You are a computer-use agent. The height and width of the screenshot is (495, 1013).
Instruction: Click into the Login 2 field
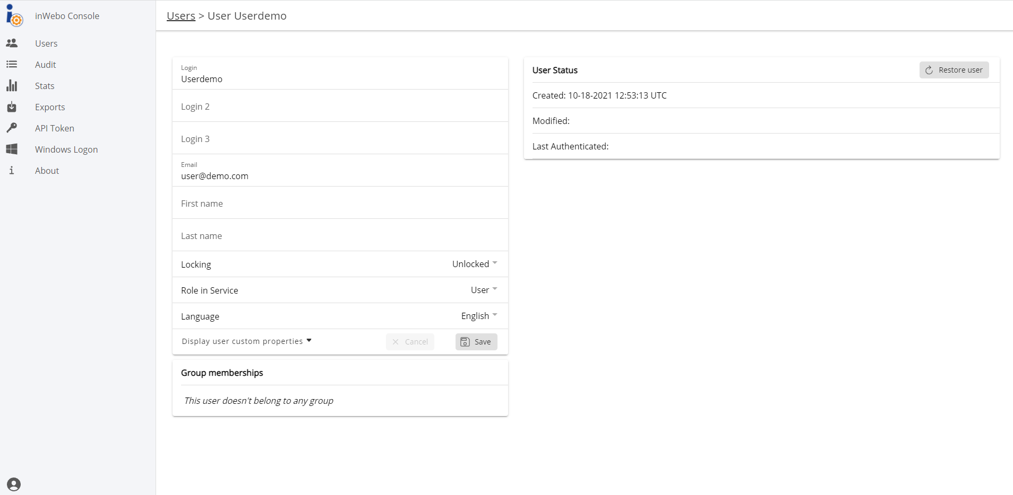tap(340, 107)
